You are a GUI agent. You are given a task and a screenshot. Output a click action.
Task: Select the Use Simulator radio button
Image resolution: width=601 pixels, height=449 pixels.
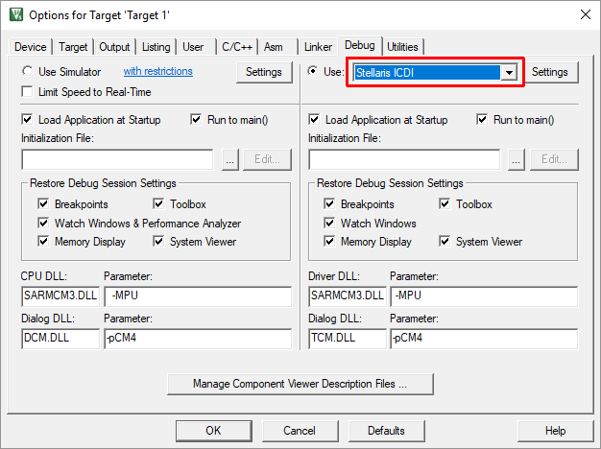pos(27,71)
